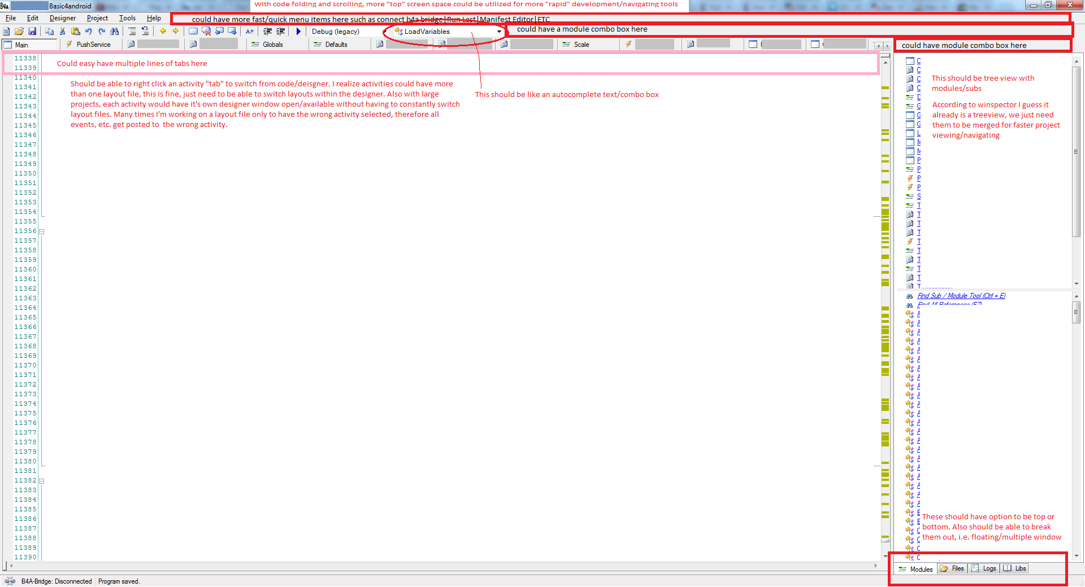Show the Modules side panel tab

(x=915, y=569)
